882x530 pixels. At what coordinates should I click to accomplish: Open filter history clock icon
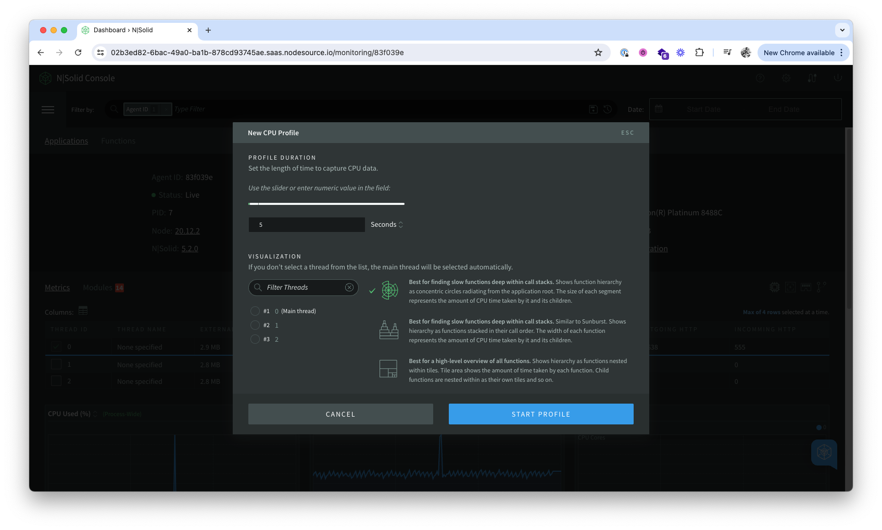pos(607,109)
